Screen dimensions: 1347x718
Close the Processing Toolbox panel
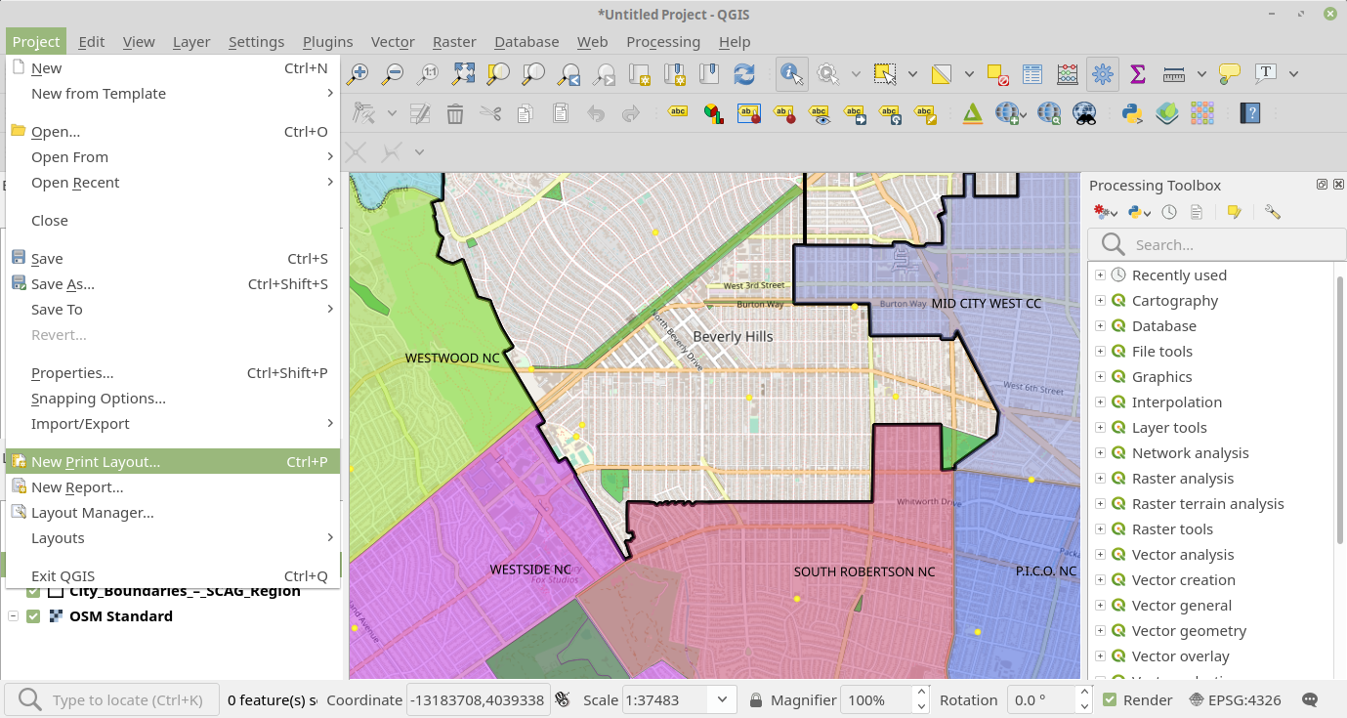(1337, 185)
